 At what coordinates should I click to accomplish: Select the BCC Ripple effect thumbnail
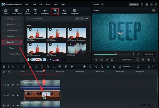pyautogui.click(x=57, y=48)
